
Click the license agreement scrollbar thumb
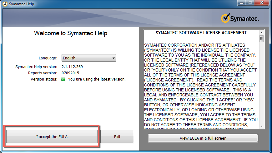pyautogui.click(x=262, y=39)
